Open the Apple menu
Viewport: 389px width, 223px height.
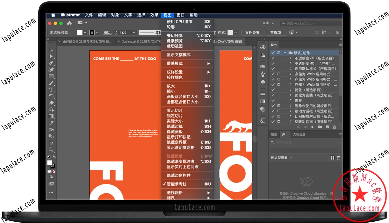coord(53,15)
